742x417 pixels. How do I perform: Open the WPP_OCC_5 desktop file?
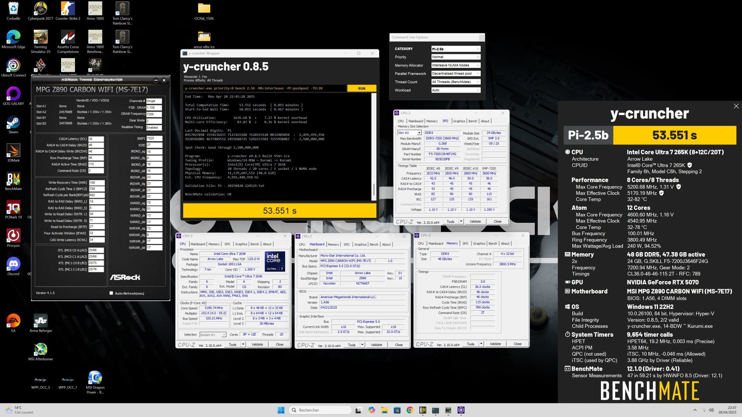40,382
